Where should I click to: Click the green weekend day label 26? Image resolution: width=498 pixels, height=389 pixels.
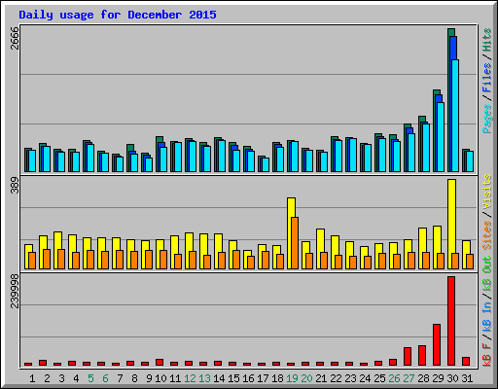click(x=394, y=378)
